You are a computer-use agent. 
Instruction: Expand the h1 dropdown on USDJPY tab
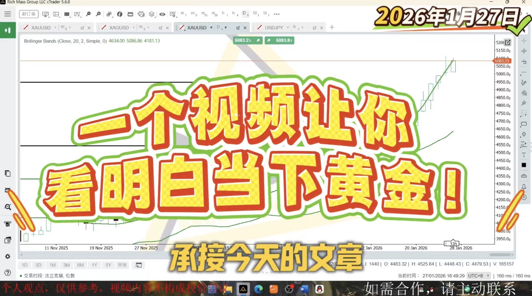[x=302, y=28]
